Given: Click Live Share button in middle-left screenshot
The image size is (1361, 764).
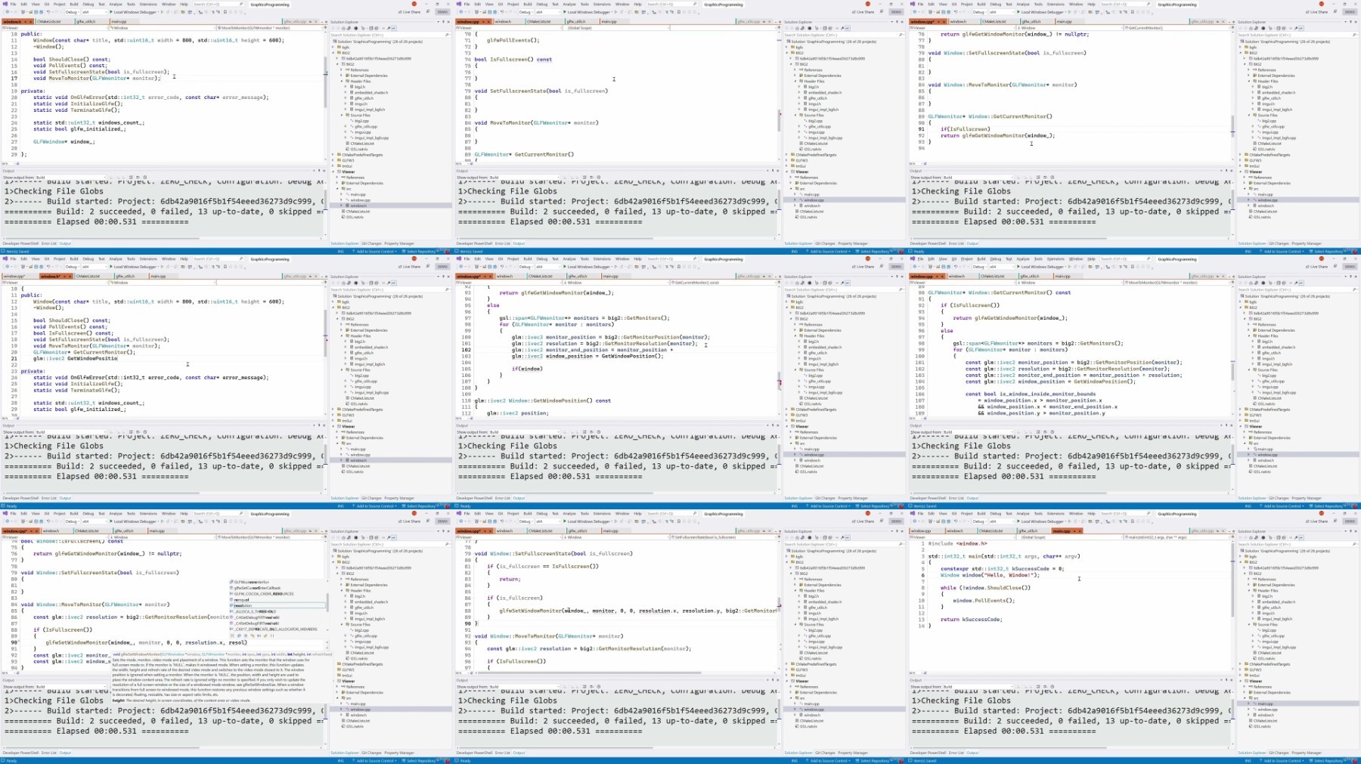Looking at the screenshot, I should pos(409,267).
